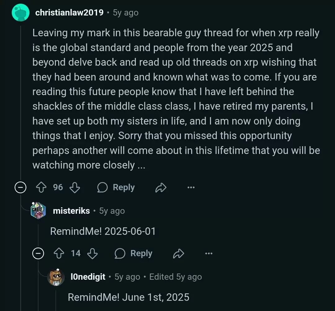The width and height of the screenshot is (335, 311).
Task: Click the thread line beside l0nedigit's comment
Action: pyautogui.click(x=56, y=299)
